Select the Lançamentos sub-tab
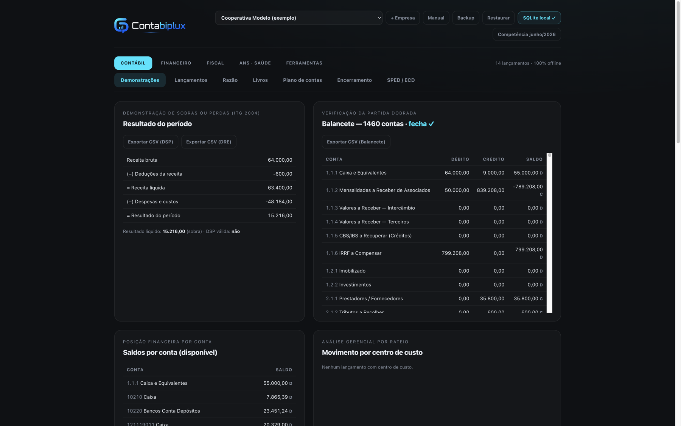 (x=191, y=80)
